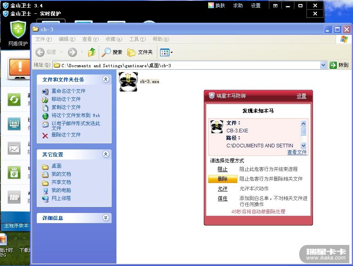This screenshot has height=266, width=353.
Task: Click ARP icon in Kingsoft sidebar
Action: click(x=14, y=197)
